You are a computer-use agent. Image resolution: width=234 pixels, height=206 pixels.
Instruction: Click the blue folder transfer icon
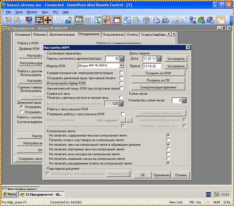tap(210, 20)
